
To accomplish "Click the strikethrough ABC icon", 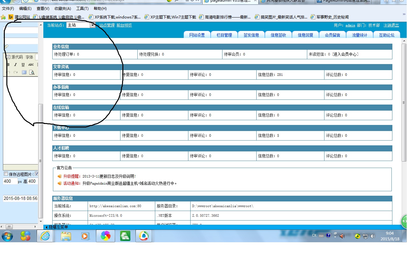I will pyautogui.click(x=31, y=65).
